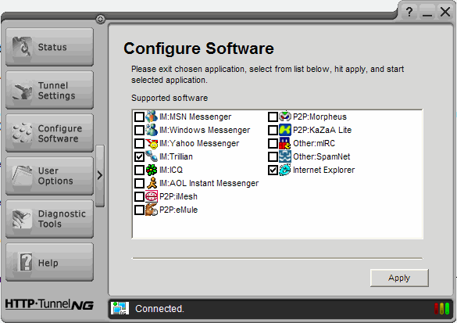This screenshot has width=457, height=323.
Task: Click the Morpheus icon
Action: (x=285, y=117)
